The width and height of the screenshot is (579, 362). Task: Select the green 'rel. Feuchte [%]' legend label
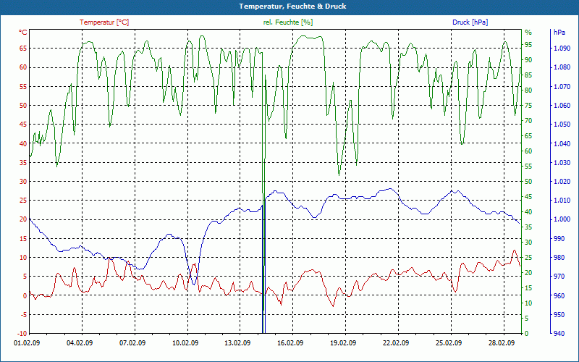pos(287,22)
